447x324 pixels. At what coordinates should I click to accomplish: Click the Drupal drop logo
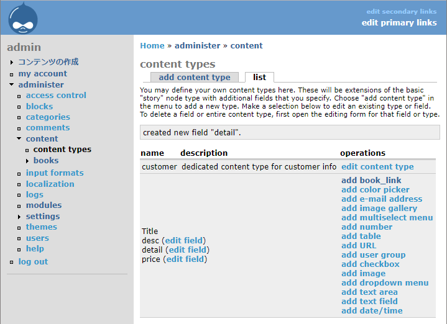[23, 17]
